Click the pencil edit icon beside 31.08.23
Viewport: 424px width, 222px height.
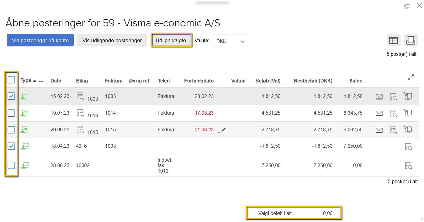point(222,130)
